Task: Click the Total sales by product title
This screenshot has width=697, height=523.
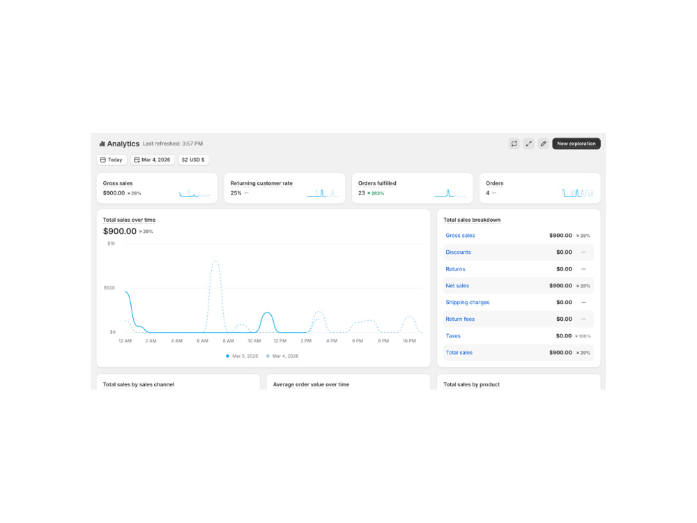Action: [x=471, y=385]
